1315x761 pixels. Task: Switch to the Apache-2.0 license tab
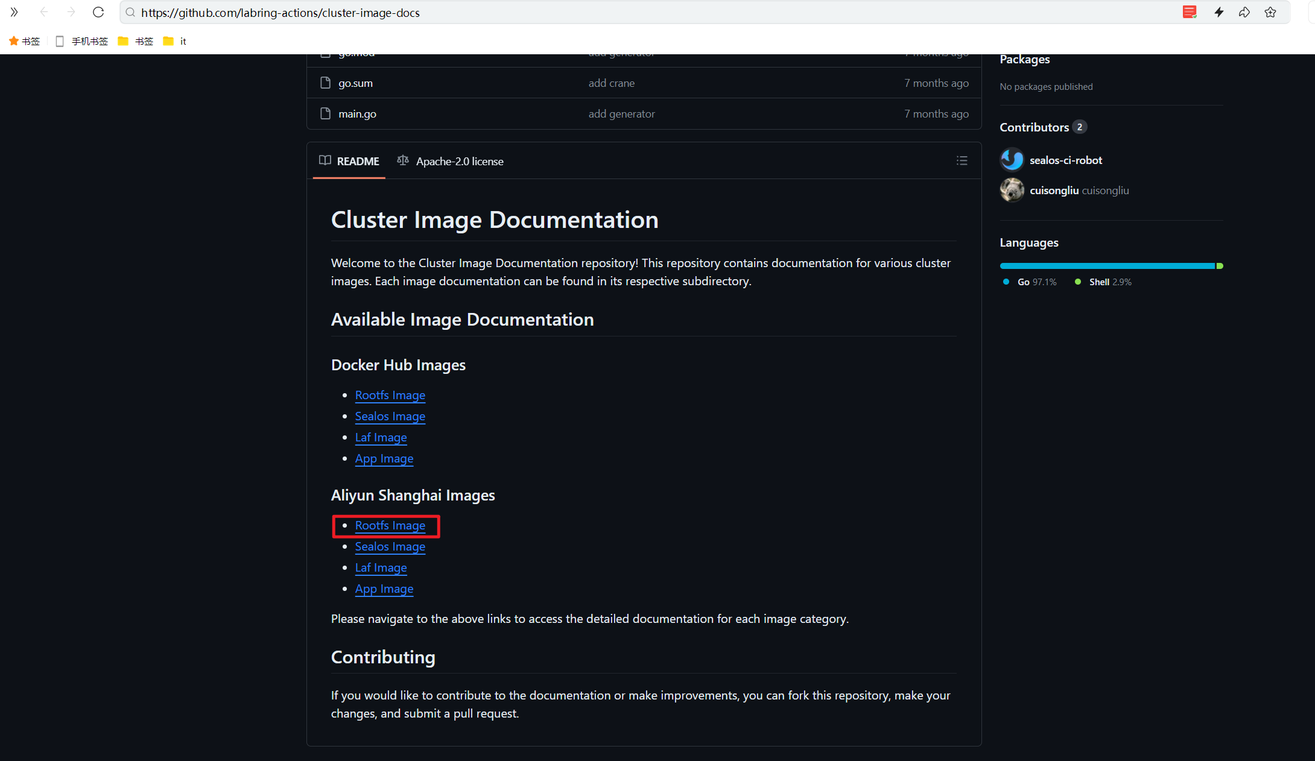pos(450,161)
